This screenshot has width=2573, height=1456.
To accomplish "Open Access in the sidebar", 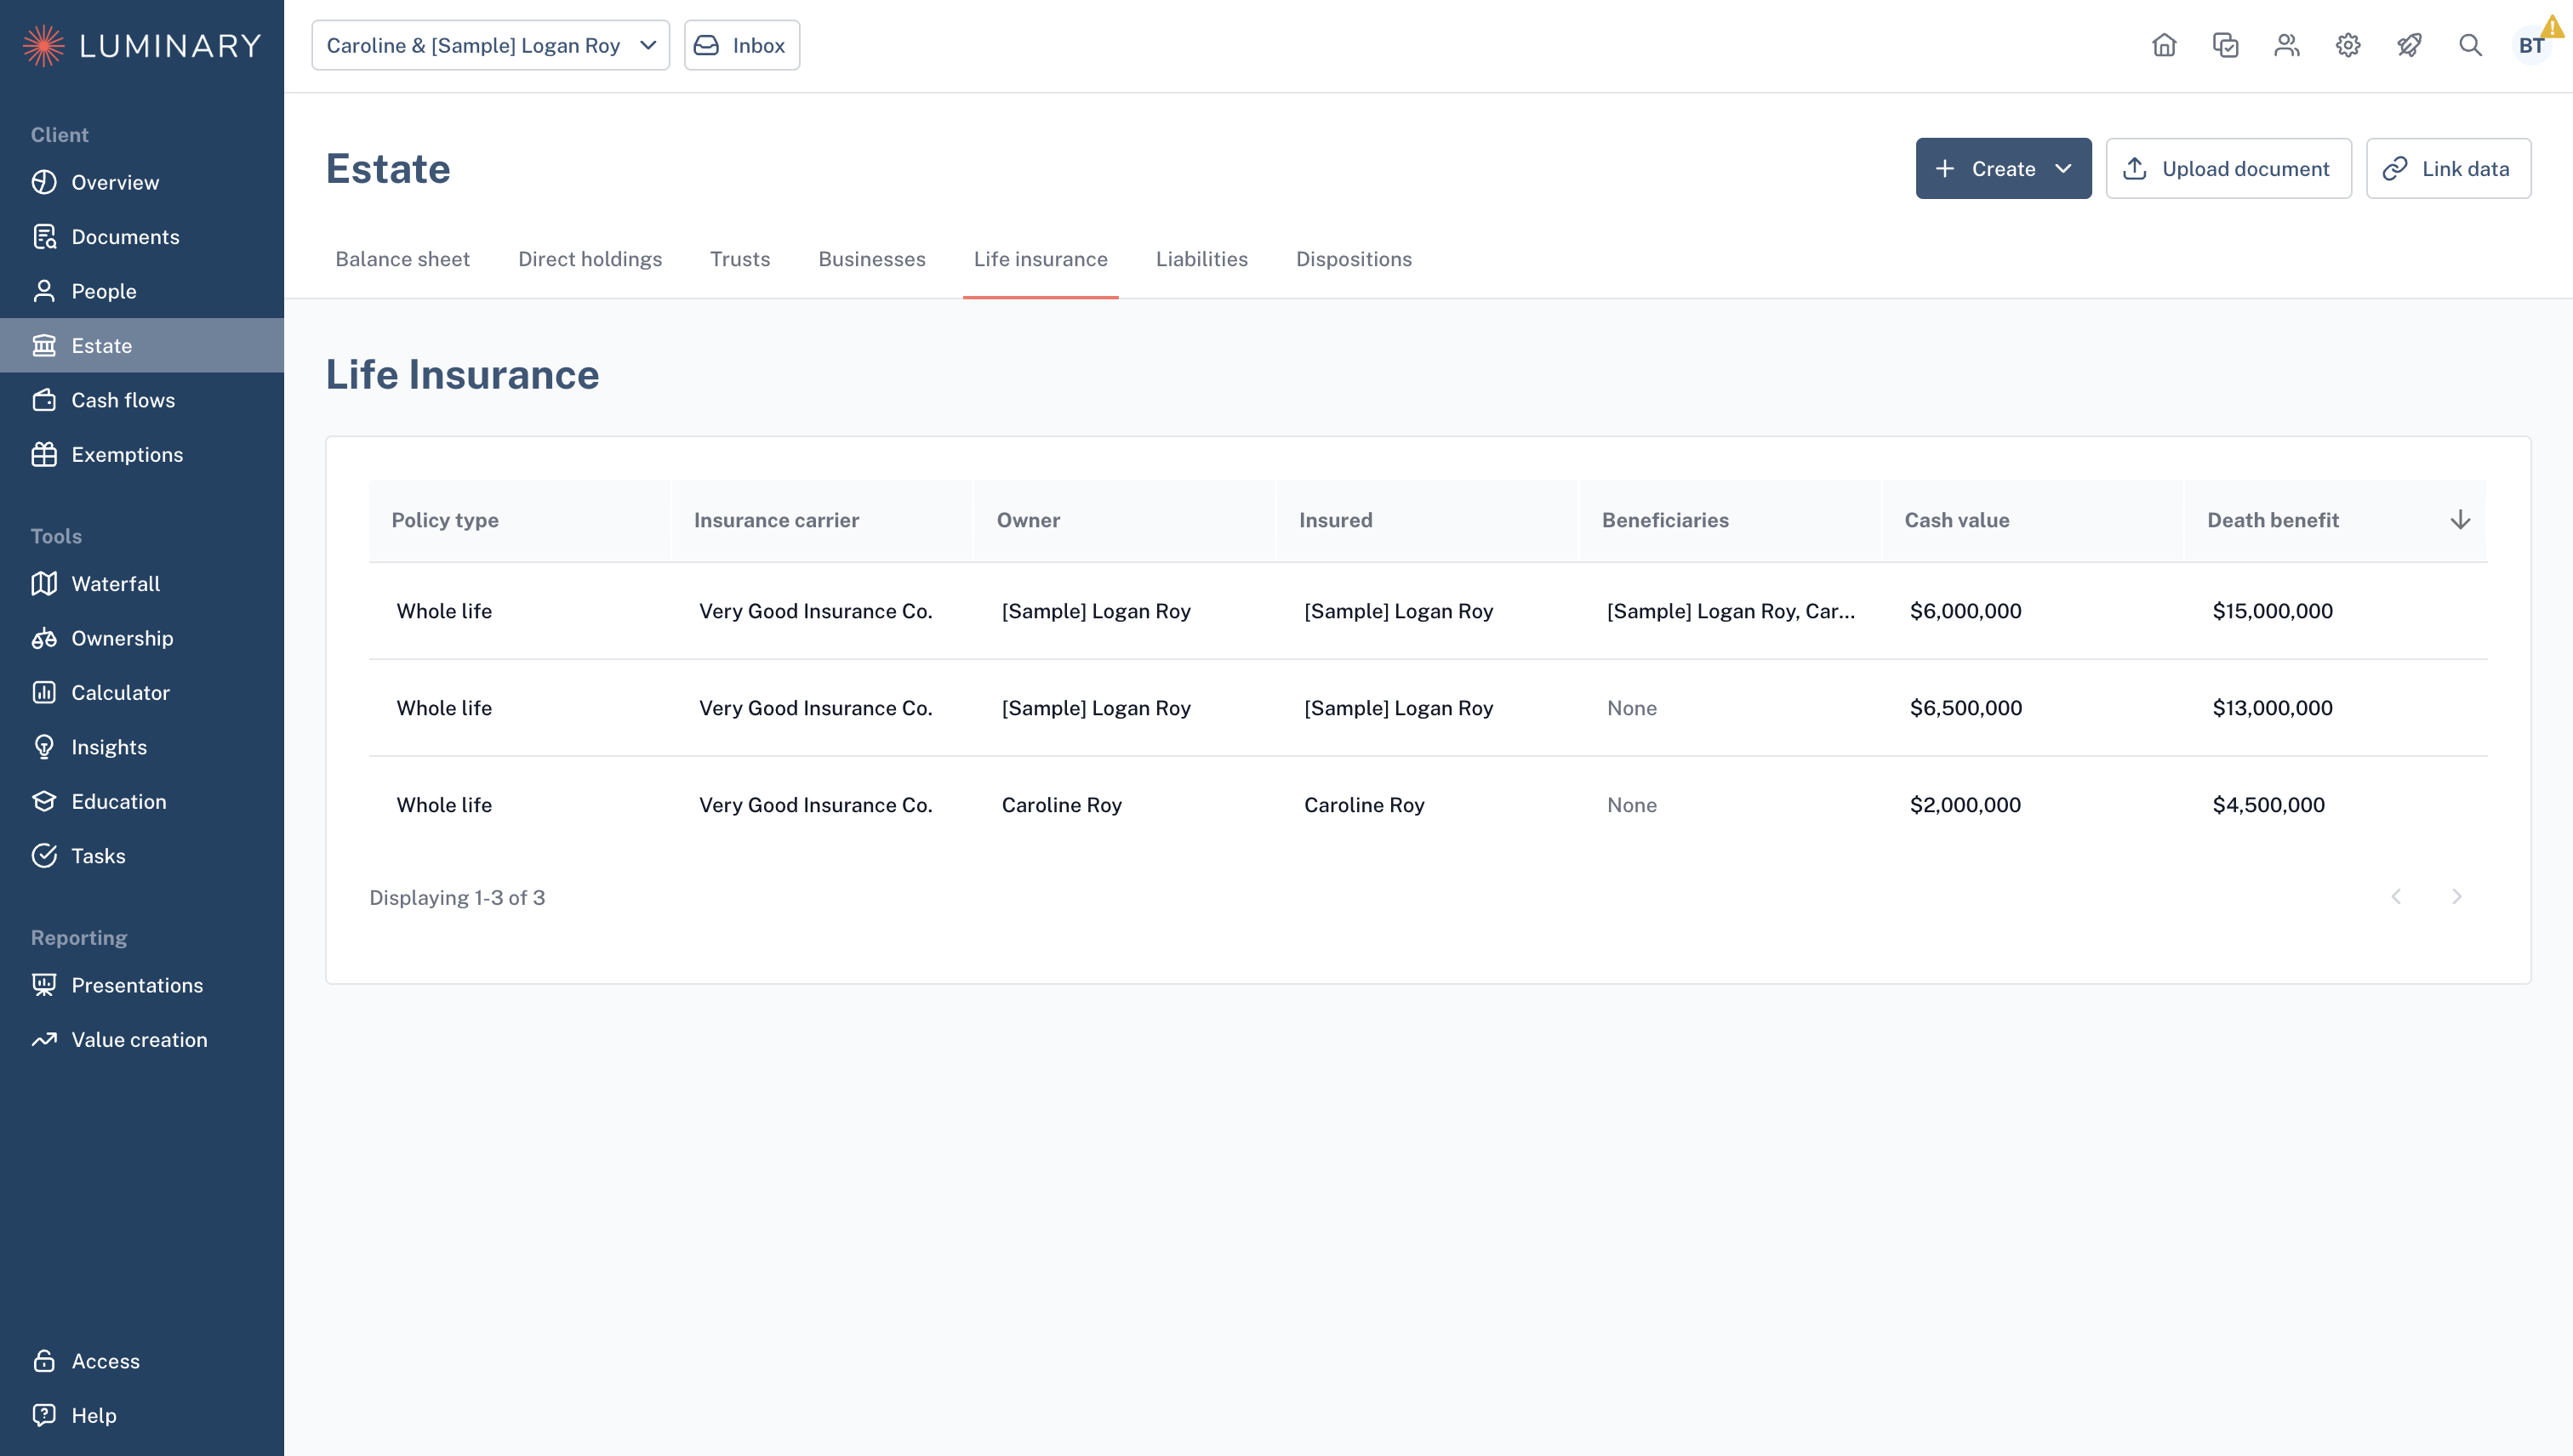I will 142,1361.
